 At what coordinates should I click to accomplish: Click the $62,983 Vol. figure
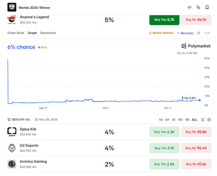[x=28, y=151]
